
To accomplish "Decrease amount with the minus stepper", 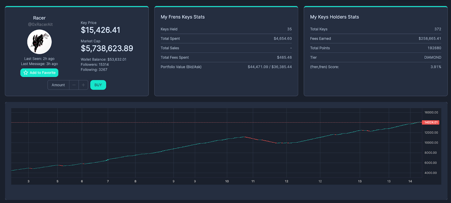I will tap(74, 85).
